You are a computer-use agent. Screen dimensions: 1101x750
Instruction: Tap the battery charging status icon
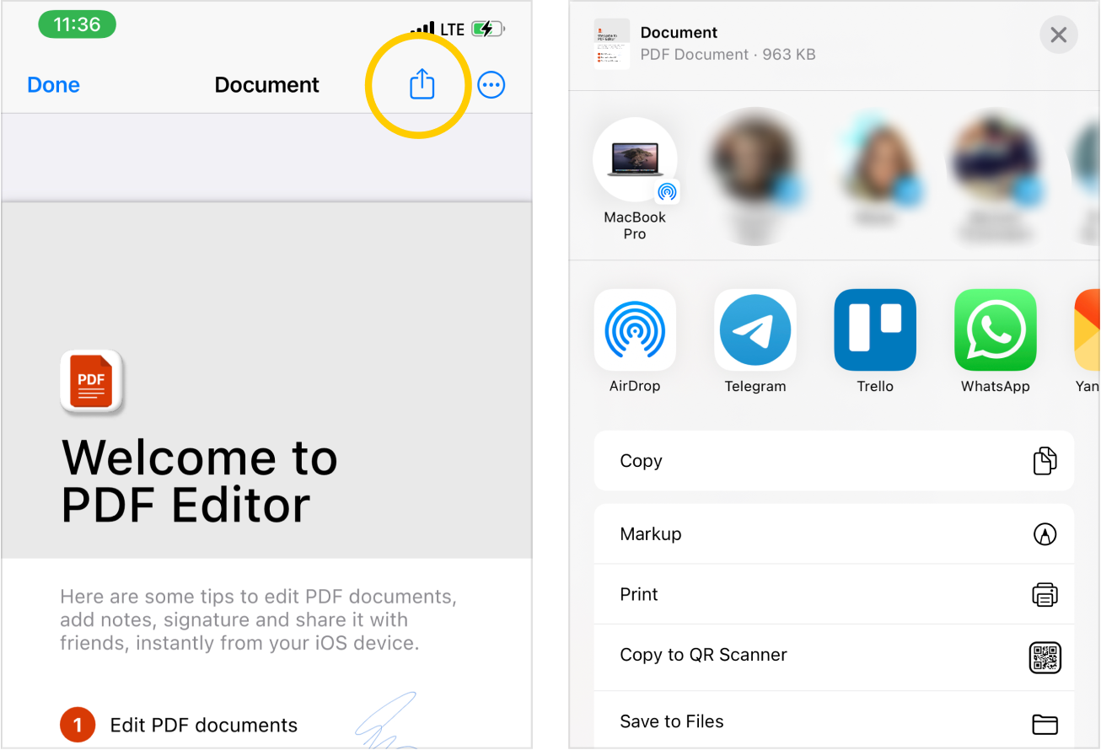coord(488,29)
